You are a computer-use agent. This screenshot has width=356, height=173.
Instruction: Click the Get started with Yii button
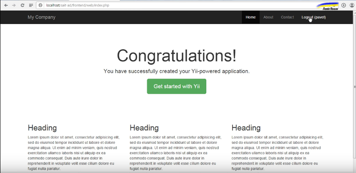(x=177, y=86)
